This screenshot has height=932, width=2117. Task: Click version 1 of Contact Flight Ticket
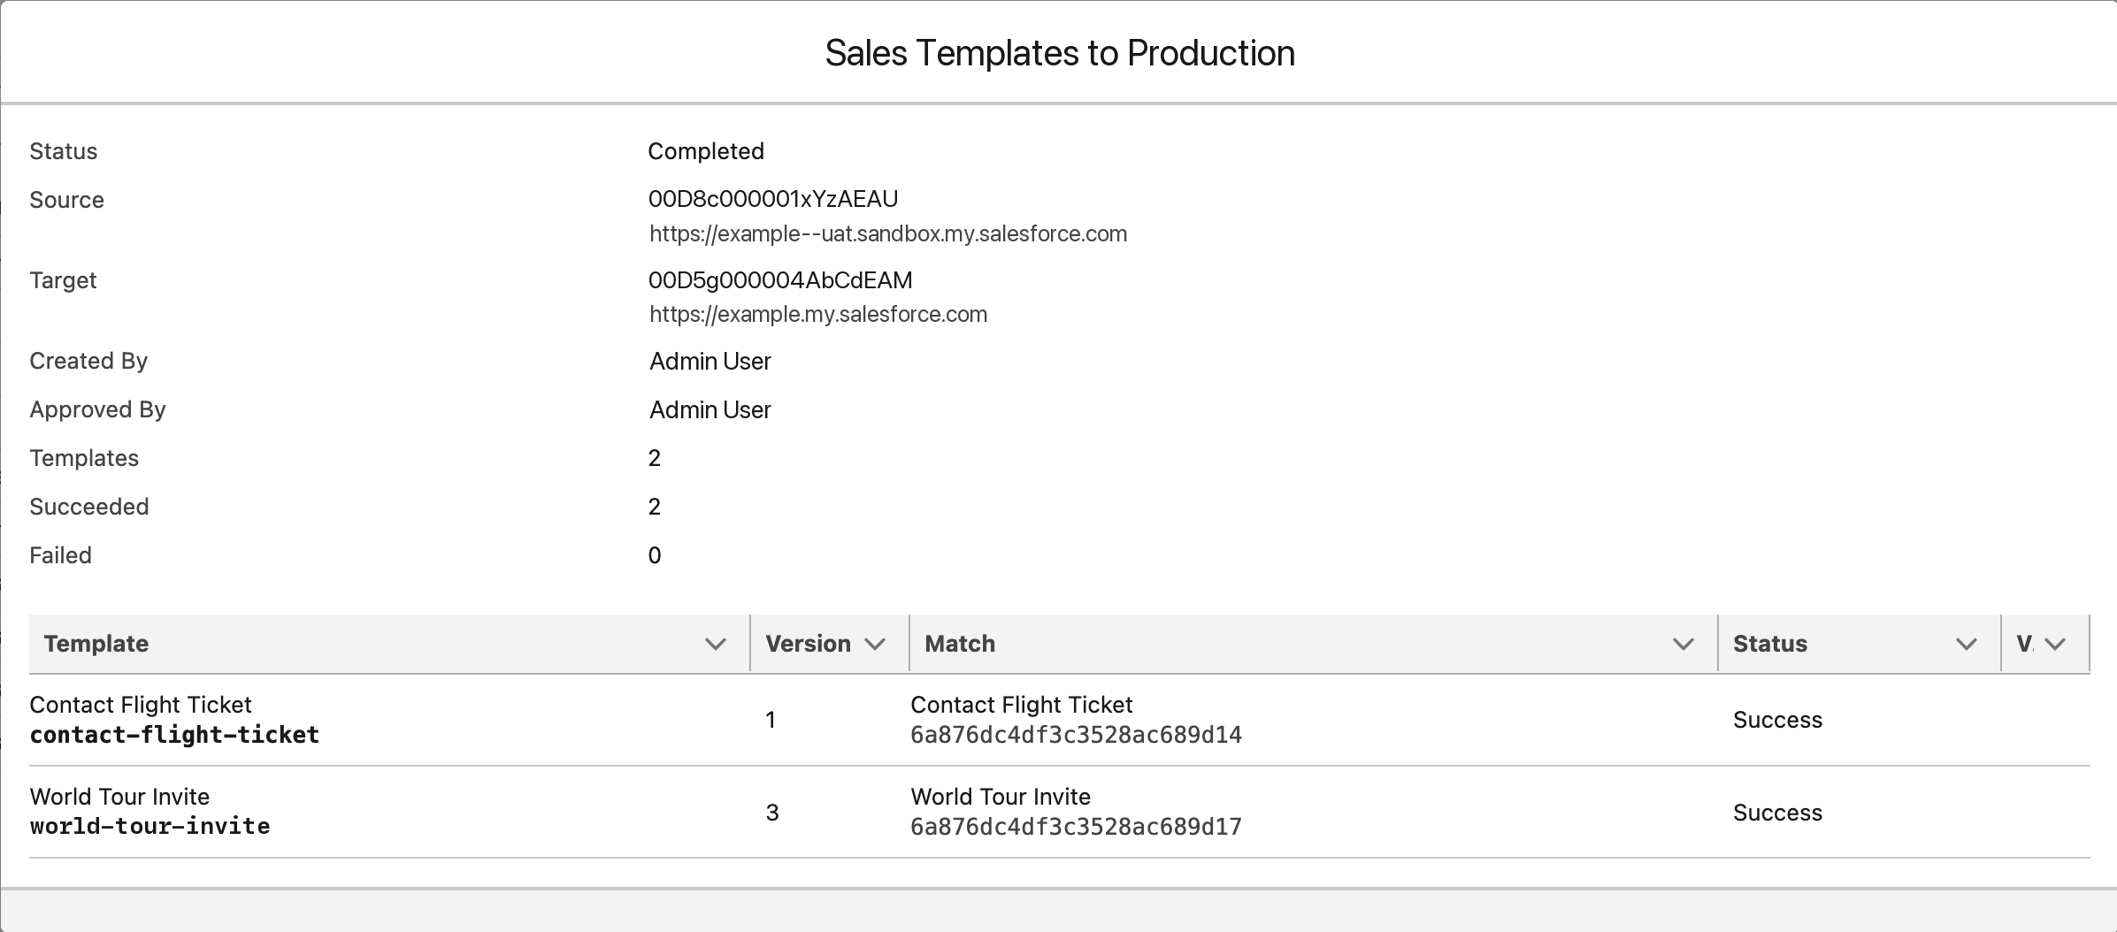pos(771,720)
